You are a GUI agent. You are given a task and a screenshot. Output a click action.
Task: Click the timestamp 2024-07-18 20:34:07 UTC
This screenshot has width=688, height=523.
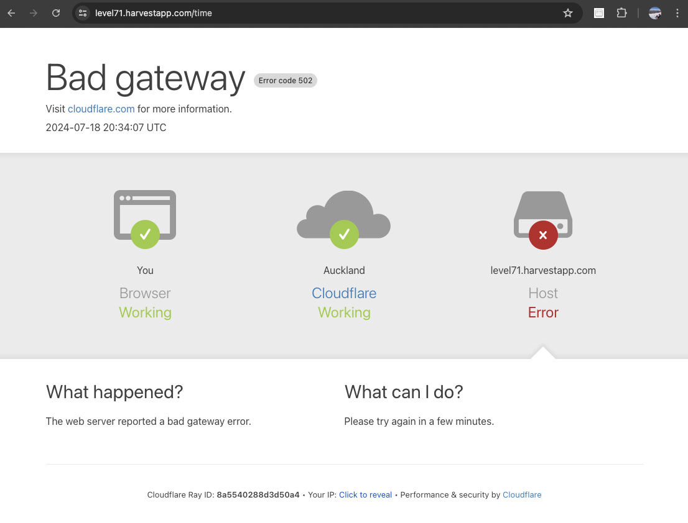click(x=106, y=127)
